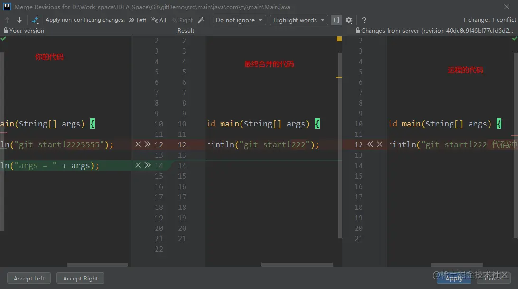Ignore left change on line 14
The width and height of the screenshot is (518, 289).
(x=138, y=165)
